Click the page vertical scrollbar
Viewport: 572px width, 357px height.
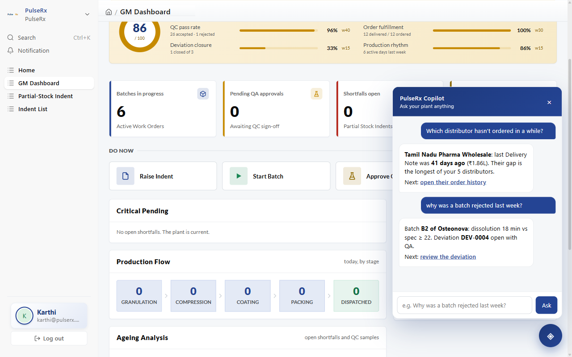coord(569,154)
